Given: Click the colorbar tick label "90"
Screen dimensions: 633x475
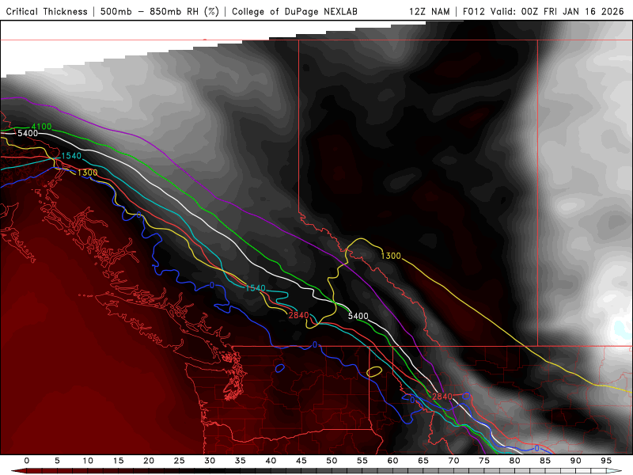Looking at the screenshot, I should [x=576, y=461].
